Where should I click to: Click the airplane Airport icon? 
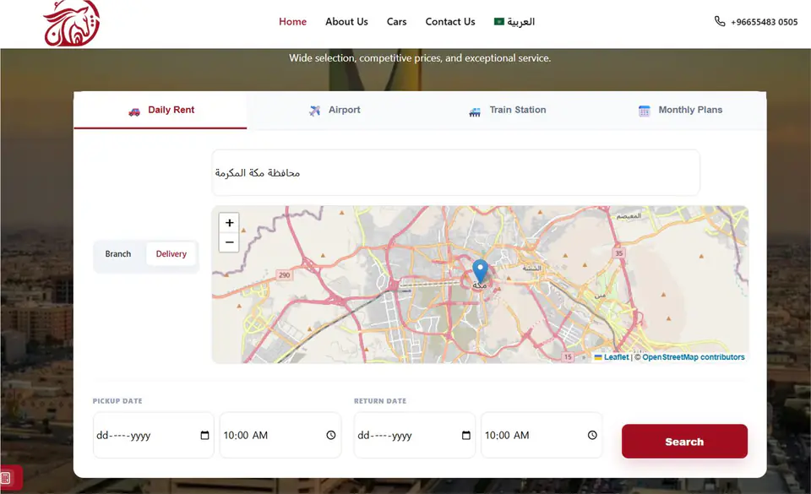tap(314, 111)
